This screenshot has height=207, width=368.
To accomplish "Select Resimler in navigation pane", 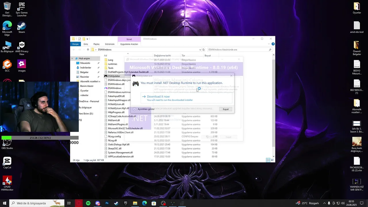I will coord(85,77).
